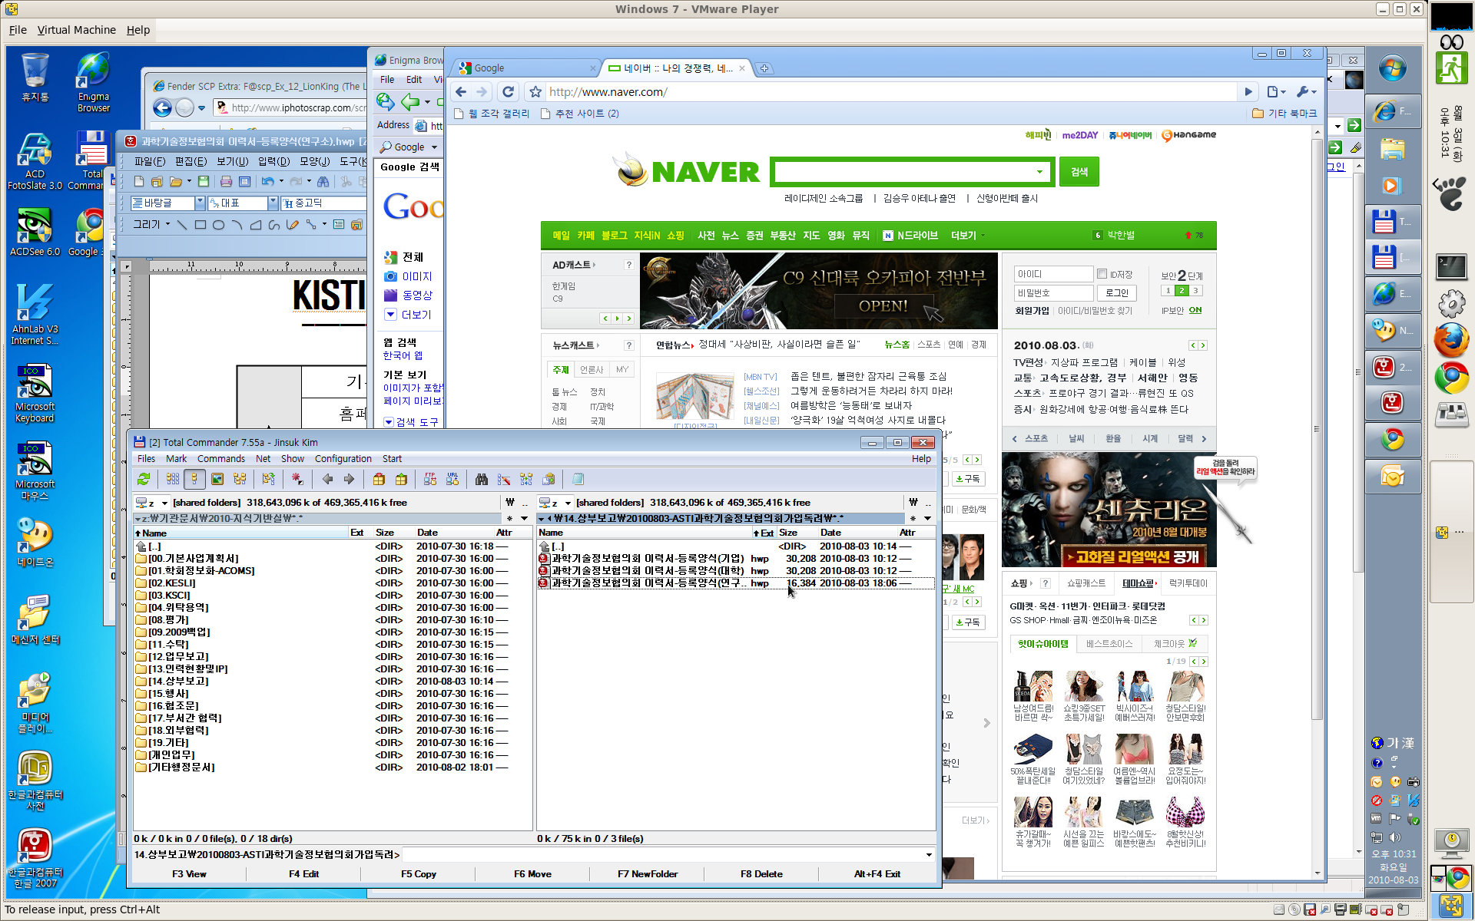Expand the 더보기 menu on Naver green bar
Screen dimensions: 1475x921
967,236
